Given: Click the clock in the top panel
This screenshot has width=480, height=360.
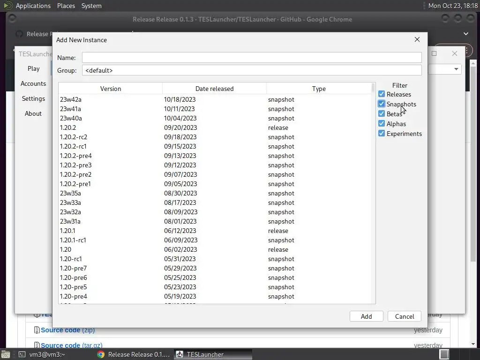Looking at the screenshot, I should (453, 6).
